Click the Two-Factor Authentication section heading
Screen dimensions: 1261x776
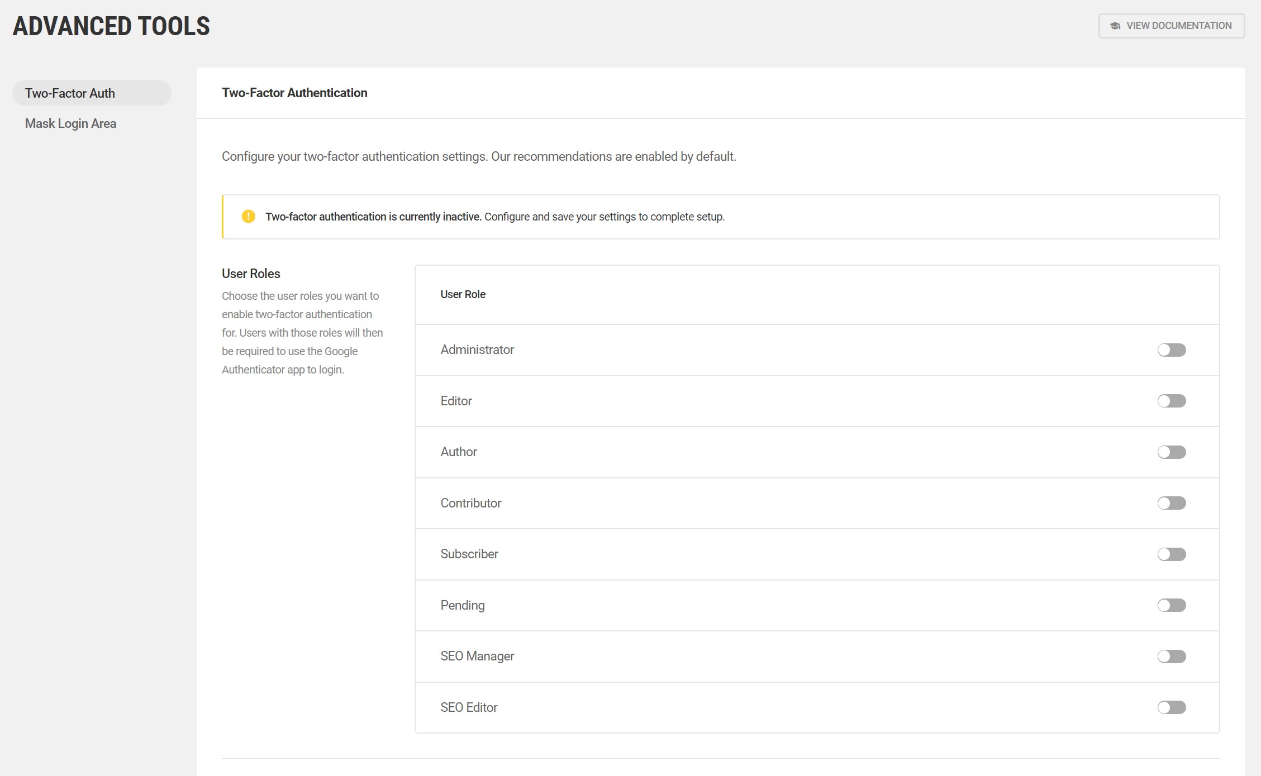(294, 93)
